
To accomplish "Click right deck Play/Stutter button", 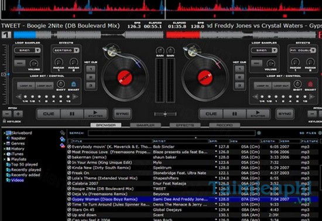I will [258, 114].
